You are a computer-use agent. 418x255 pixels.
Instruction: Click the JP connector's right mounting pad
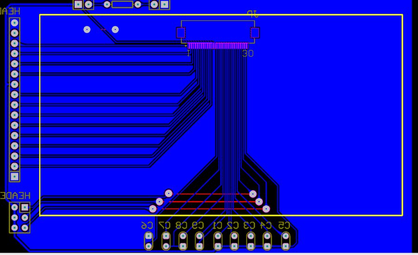255,32
